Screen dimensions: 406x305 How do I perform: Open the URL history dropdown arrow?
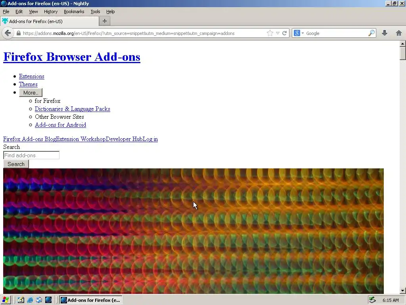[278, 33]
